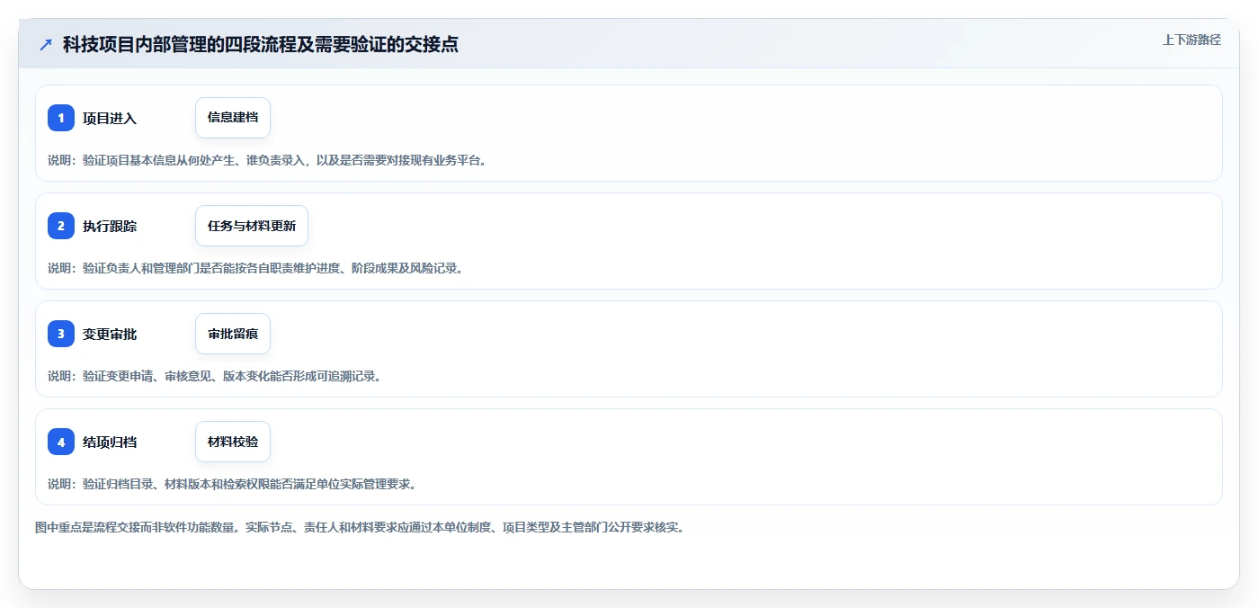The width and height of the screenshot is (1258, 608).
Task: Click the heading 科技项目内部管理的四段流程
Action: click(x=261, y=44)
